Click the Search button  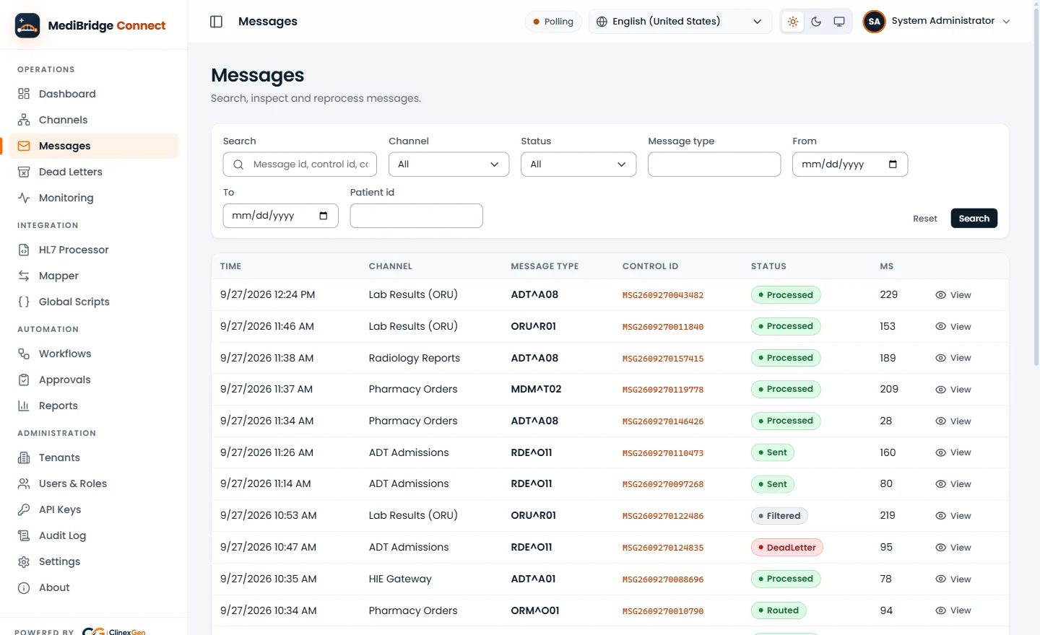974,219
